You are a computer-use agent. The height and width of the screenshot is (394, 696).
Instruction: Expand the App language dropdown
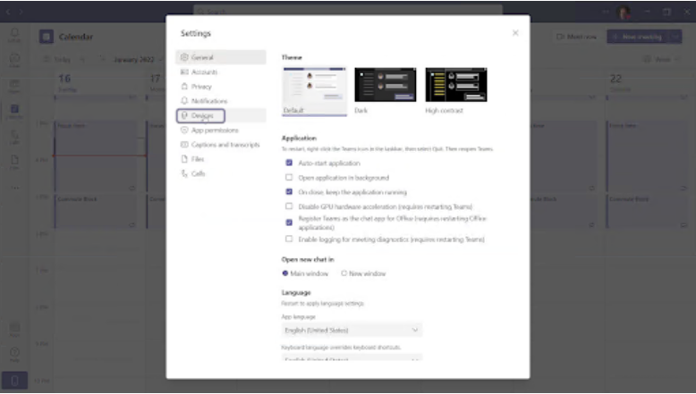pos(352,330)
